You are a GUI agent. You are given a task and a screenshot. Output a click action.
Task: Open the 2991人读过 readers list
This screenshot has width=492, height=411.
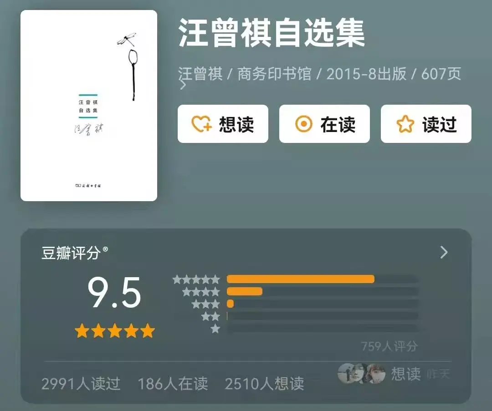coord(81,384)
